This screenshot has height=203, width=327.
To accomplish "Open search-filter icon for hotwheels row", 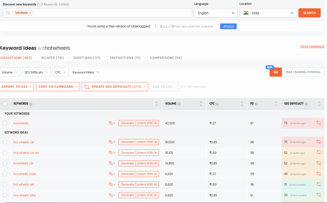I will point(112,123).
